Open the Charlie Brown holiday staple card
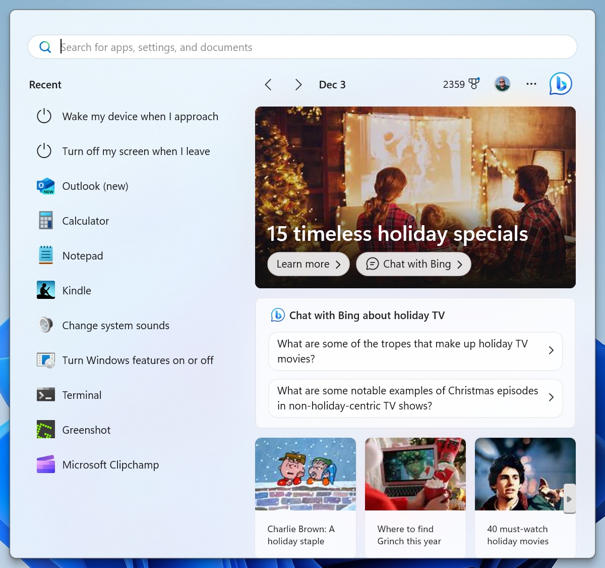Viewport: 605px width, 568px height. (x=306, y=497)
